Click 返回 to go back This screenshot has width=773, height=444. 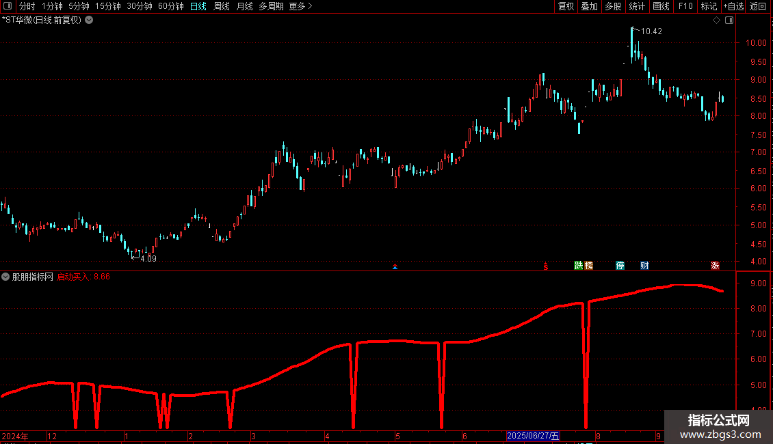point(758,6)
